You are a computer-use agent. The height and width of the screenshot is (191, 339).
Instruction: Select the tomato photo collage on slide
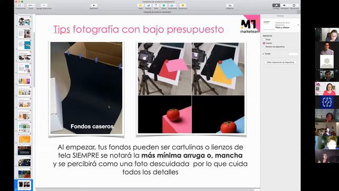pos(191,88)
